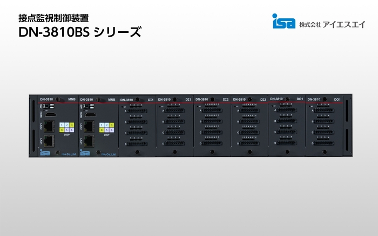Viewport: 378px width, 236px height.
Task: Click connector B on the right DI2 module
Action: pyautogui.click(x=249, y=122)
